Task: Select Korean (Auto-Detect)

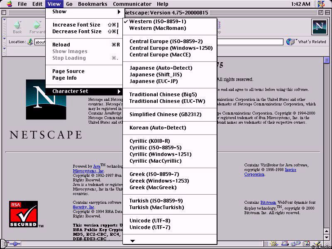Action: tap(170, 128)
